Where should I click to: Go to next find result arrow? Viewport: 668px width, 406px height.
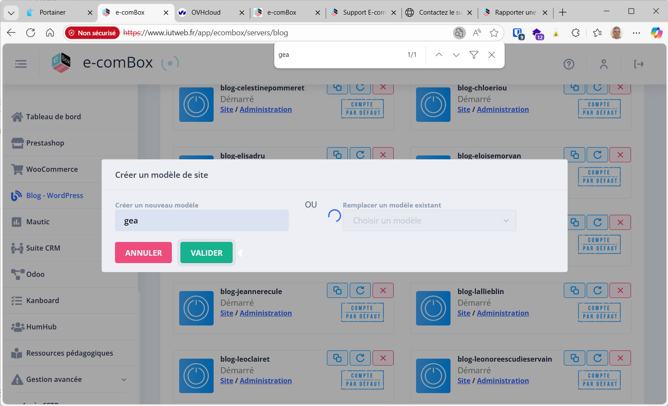coord(456,55)
